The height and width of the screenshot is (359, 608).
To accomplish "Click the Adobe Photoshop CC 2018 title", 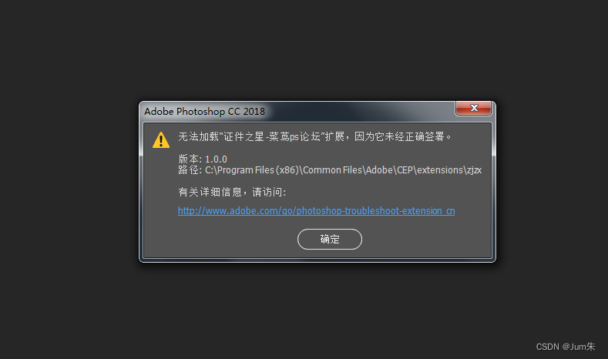I will pyautogui.click(x=204, y=111).
